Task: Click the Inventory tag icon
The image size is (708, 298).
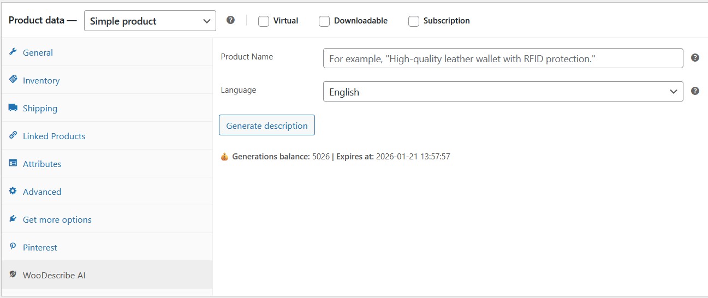Action: [x=13, y=80]
